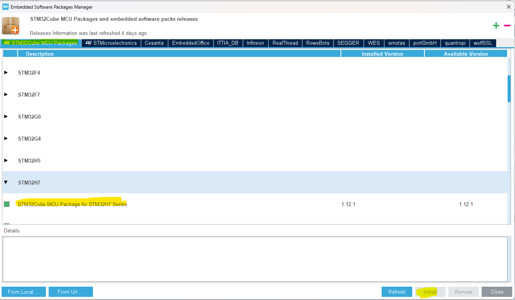The image size is (515, 300).
Task: Switch to the Cesanta tab
Action: (x=154, y=43)
